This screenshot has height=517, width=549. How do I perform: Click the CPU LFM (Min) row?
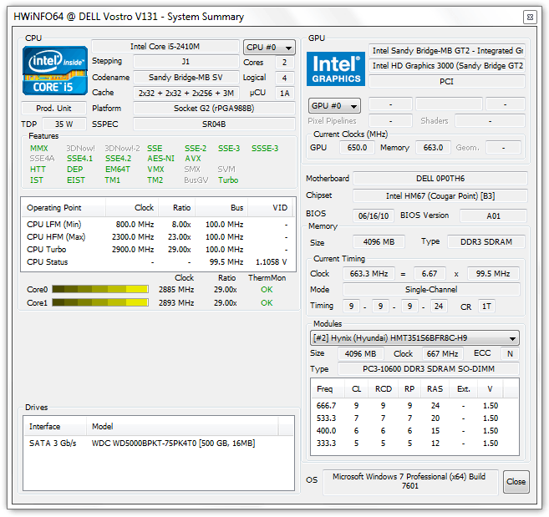pos(158,225)
